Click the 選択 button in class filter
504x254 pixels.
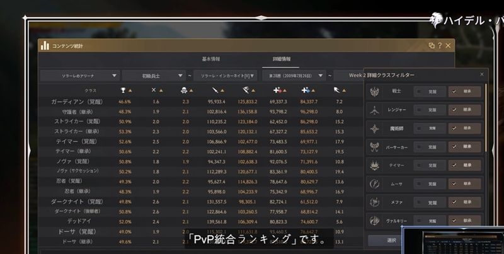tap(386, 240)
